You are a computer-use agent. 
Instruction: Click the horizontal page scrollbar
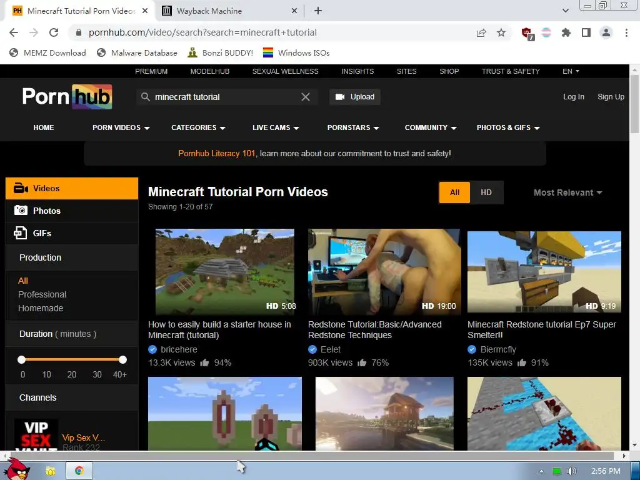312,455
